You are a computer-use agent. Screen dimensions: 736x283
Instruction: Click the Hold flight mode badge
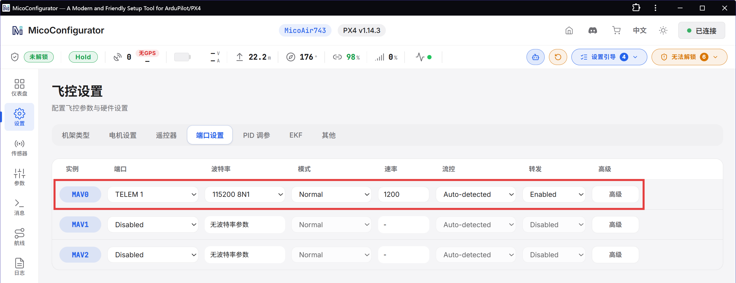point(83,57)
